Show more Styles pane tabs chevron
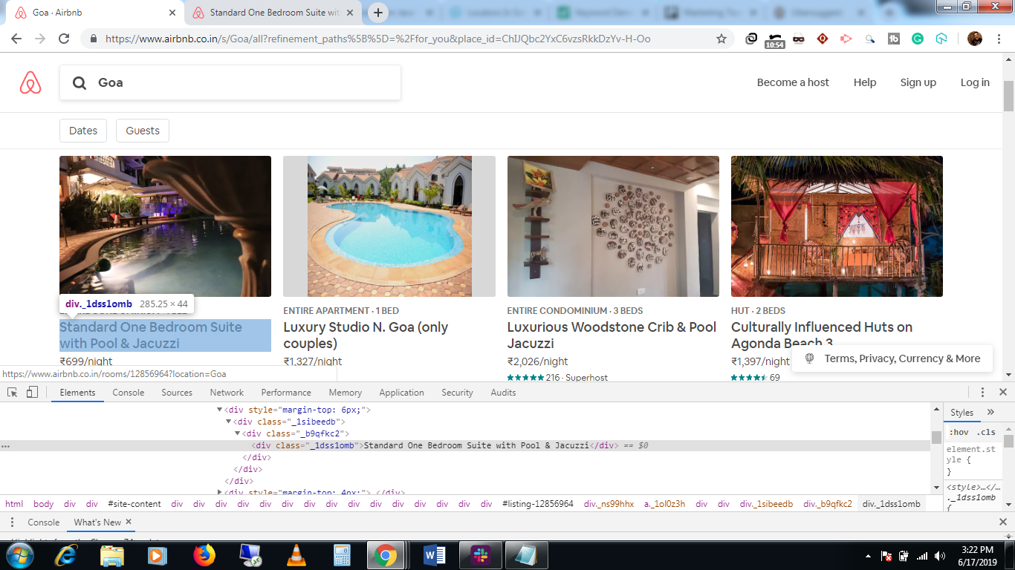 pos(990,412)
